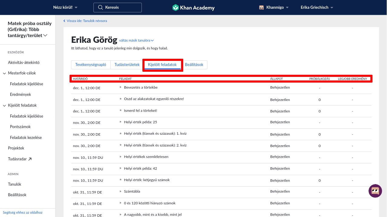The width and height of the screenshot is (387, 217).
Task: Click the LEGJOBB EREDMÉNY column header
Action: pos(353,79)
